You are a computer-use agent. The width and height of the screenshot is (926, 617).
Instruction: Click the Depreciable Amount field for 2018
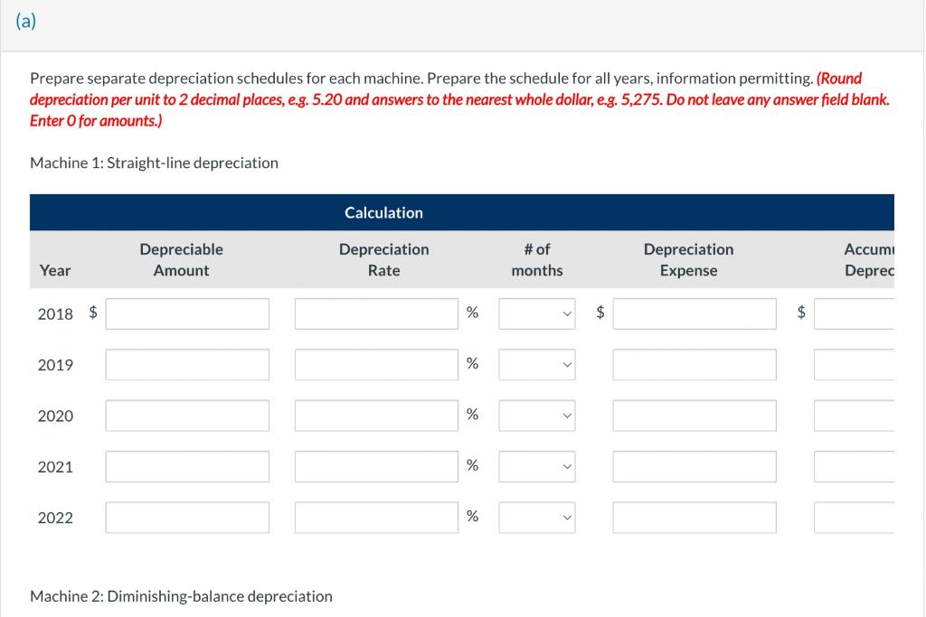(186, 313)
